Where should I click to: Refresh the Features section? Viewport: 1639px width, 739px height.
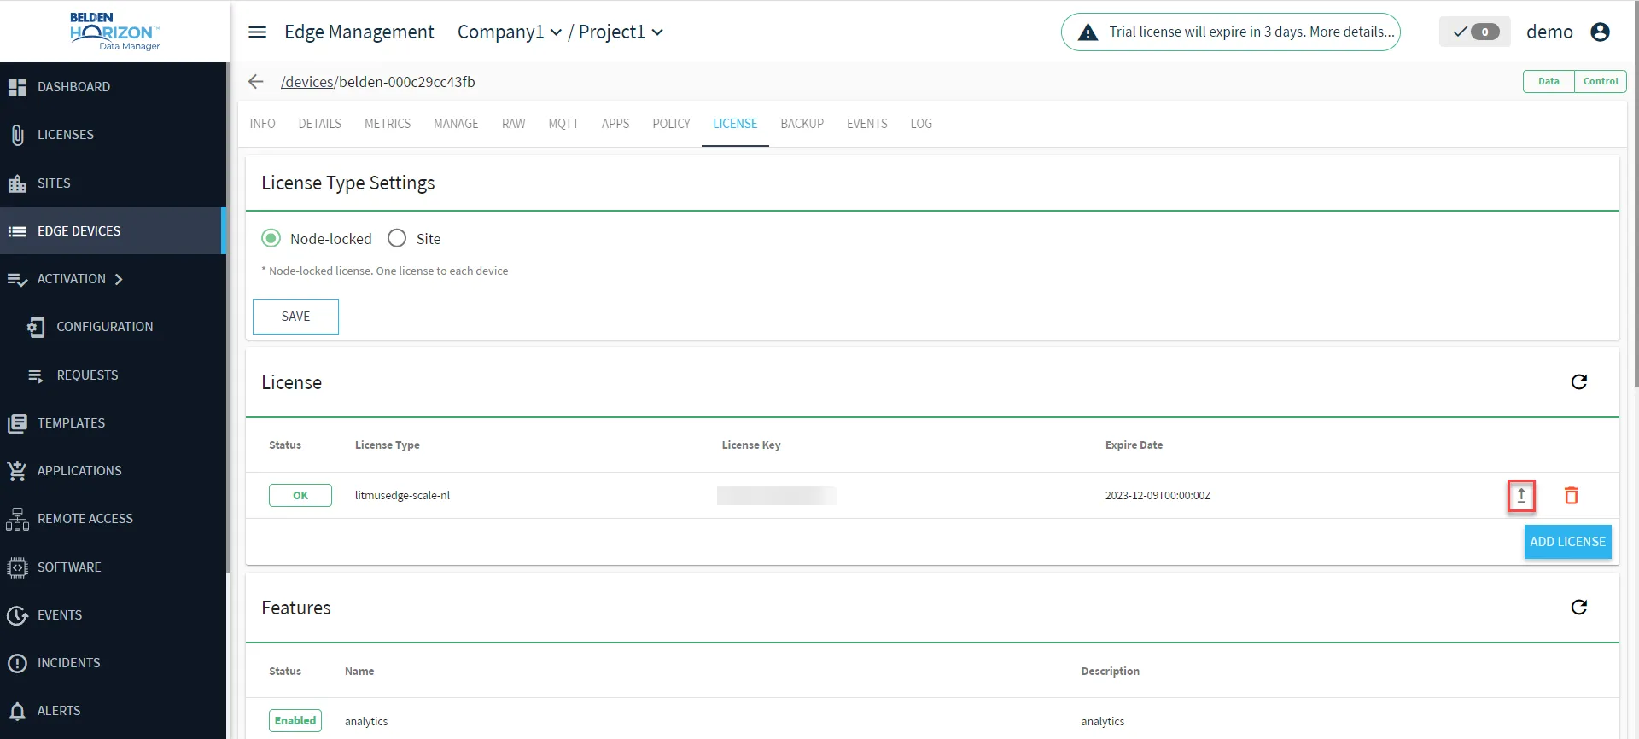tap(1578, 608)
